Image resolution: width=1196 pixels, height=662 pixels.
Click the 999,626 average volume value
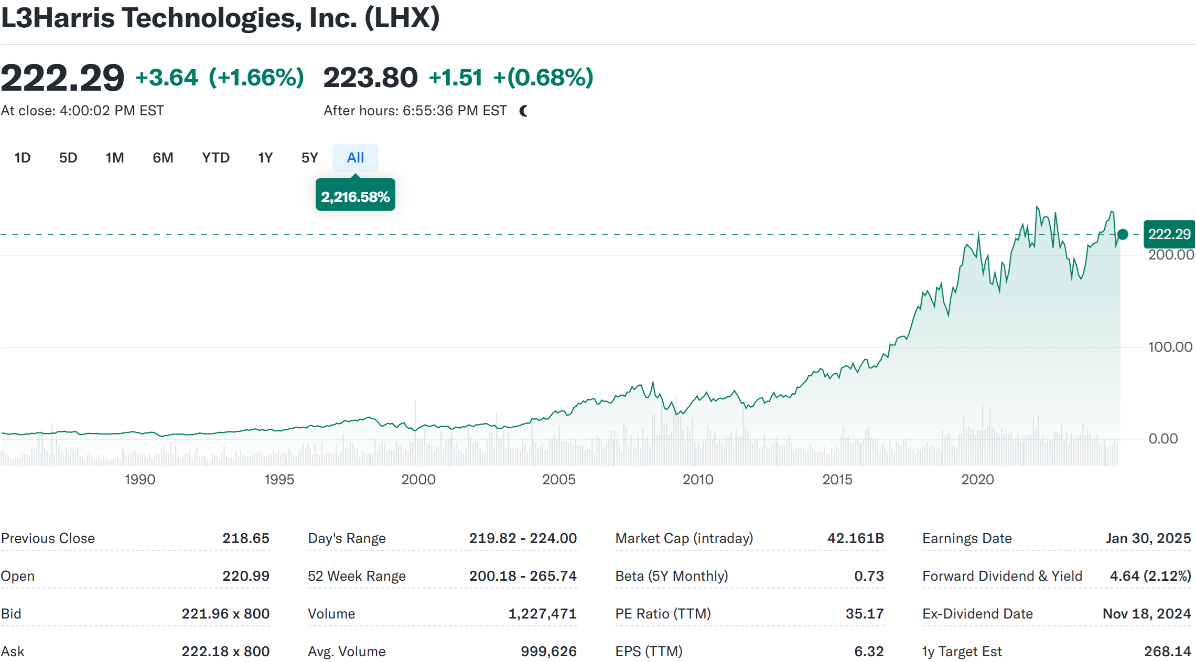(x=548, y=652)
